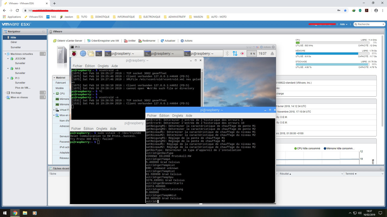Switch to the first pi@raspberry taskbar window
Screen dimensions: 387x217
click(x=124, y=54)
